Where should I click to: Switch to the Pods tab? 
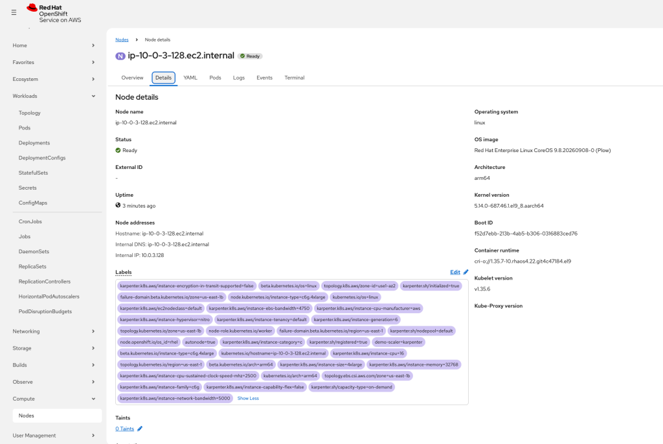click(x=215, y=78)
